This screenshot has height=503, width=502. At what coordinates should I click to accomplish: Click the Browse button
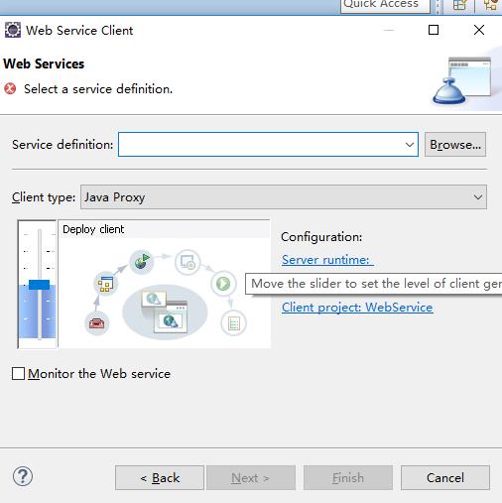click(455, 145)
